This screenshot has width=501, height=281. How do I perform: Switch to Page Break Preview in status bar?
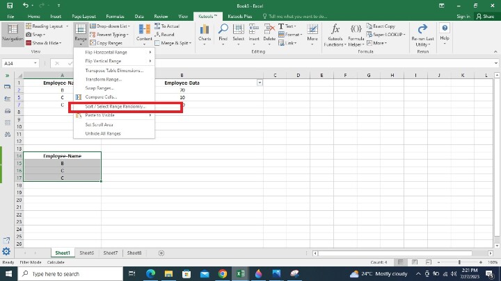tap(429, 262)
